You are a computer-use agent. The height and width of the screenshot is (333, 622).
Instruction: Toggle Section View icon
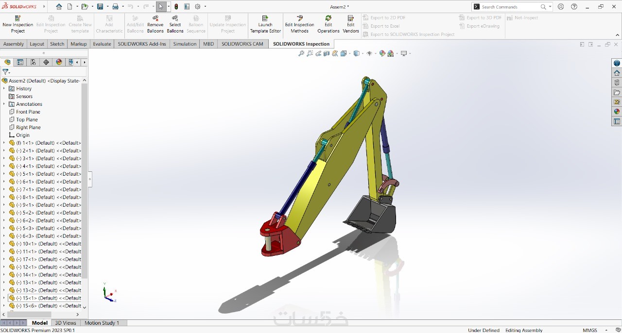[x=327, y=53]
